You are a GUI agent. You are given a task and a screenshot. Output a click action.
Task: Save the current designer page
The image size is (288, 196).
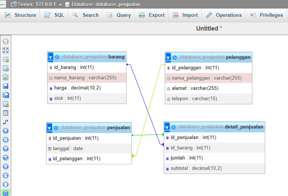click(5, 86)
